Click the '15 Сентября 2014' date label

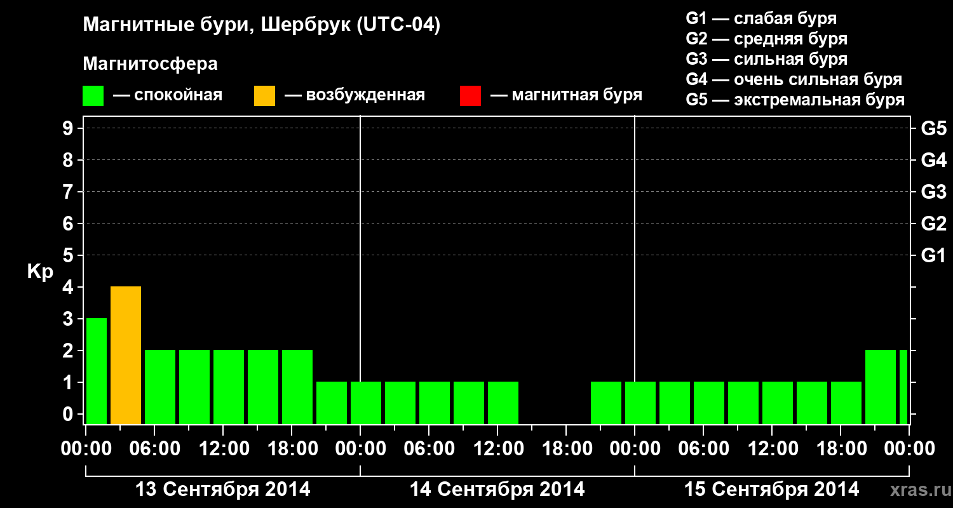tap(771, 490)
